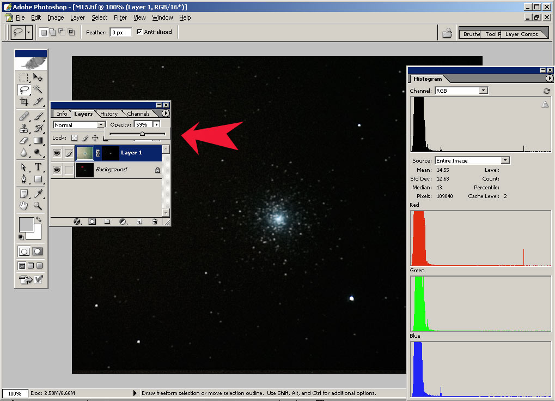This screenshot has width=555, height=401.
Task: Expand the Source Entire Image dropdown
Action: tap(505, 160)
